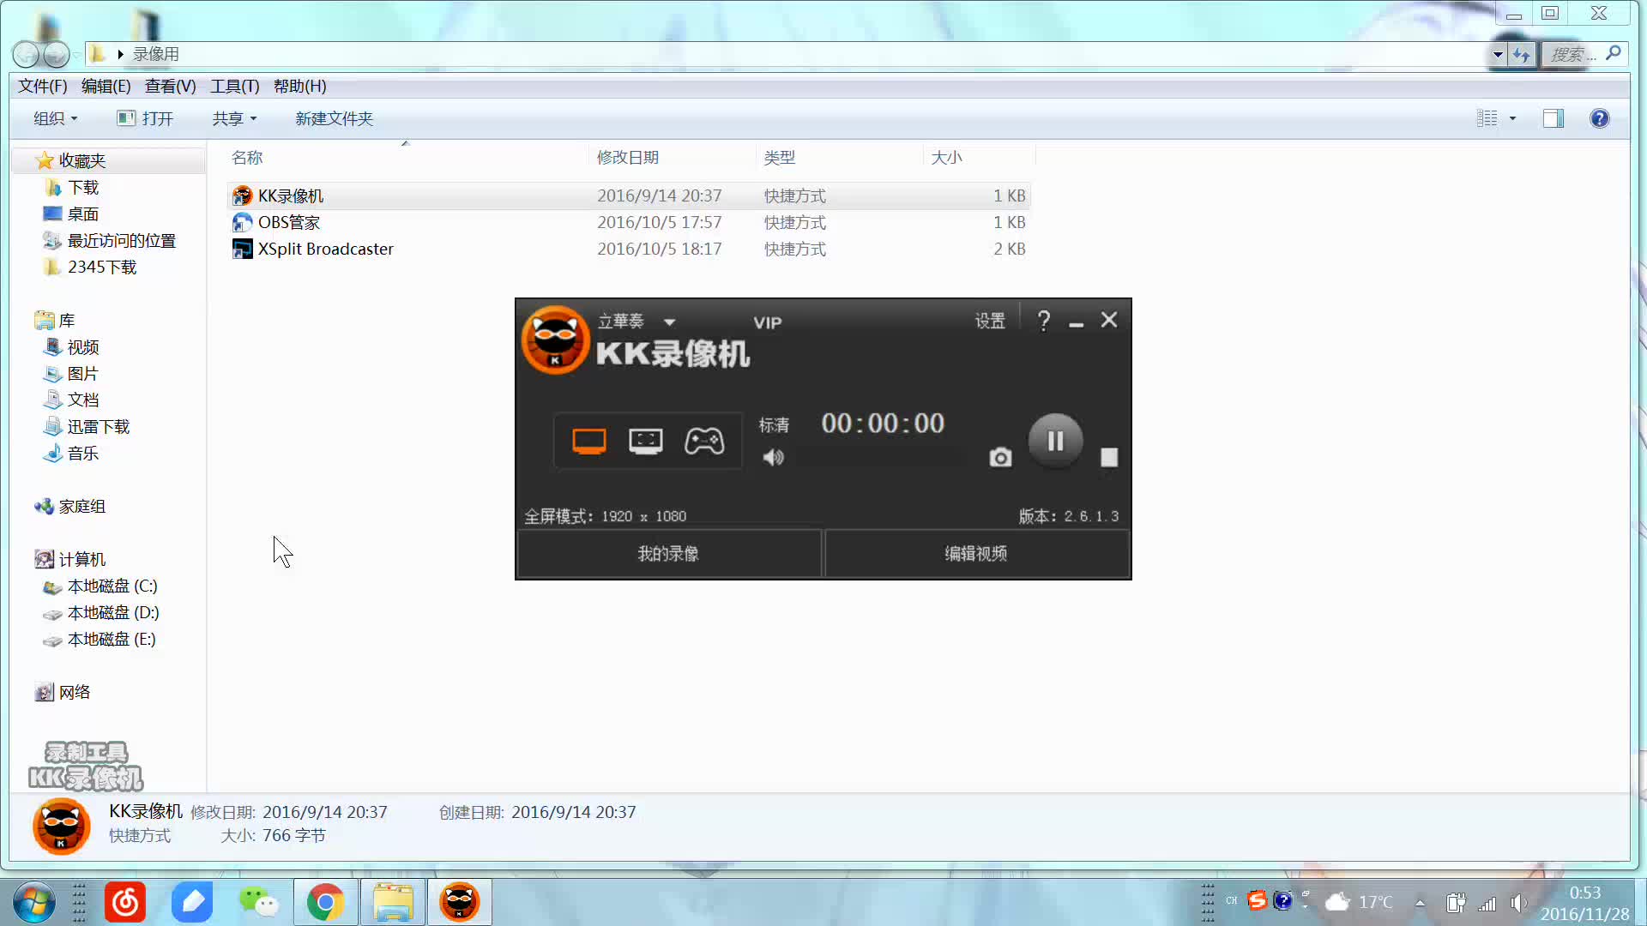Open the 编辑(E) menu
The image size is (1647, 926).
106,87
